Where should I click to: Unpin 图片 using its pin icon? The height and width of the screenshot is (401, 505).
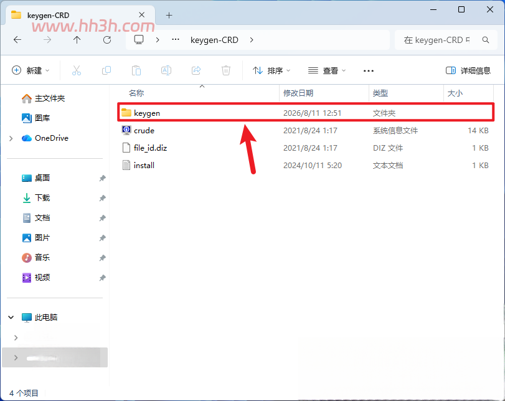point(102,238)
